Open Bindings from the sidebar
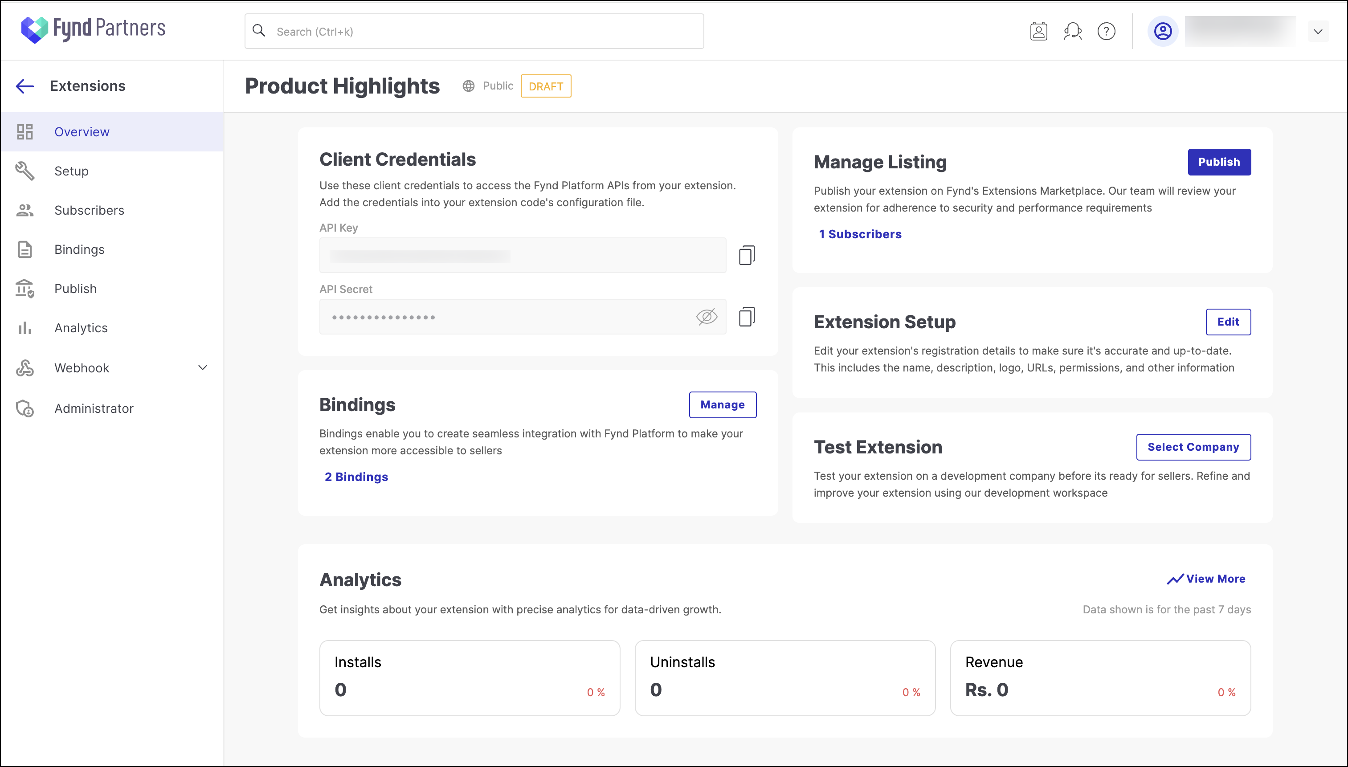Viewport: 1348px width, 767px height. [112, 249]
